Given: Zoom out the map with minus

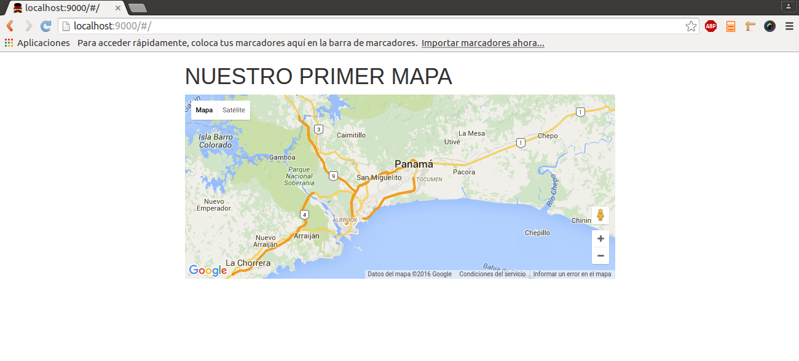Looking at the screenshot, I should point(600,255).
